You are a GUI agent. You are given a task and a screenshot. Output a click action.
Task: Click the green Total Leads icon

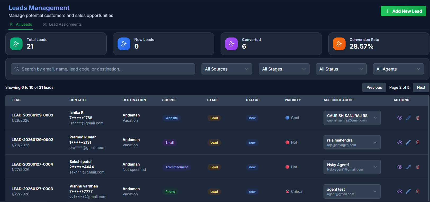click(16, 44)
